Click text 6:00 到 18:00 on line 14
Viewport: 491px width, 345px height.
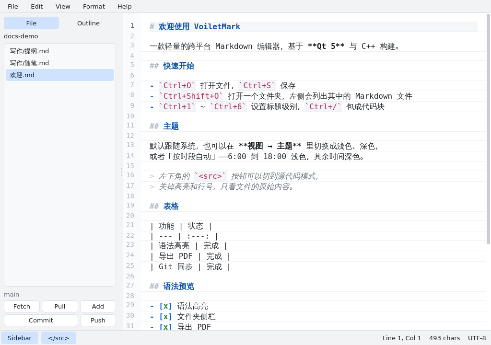point(257,157)
